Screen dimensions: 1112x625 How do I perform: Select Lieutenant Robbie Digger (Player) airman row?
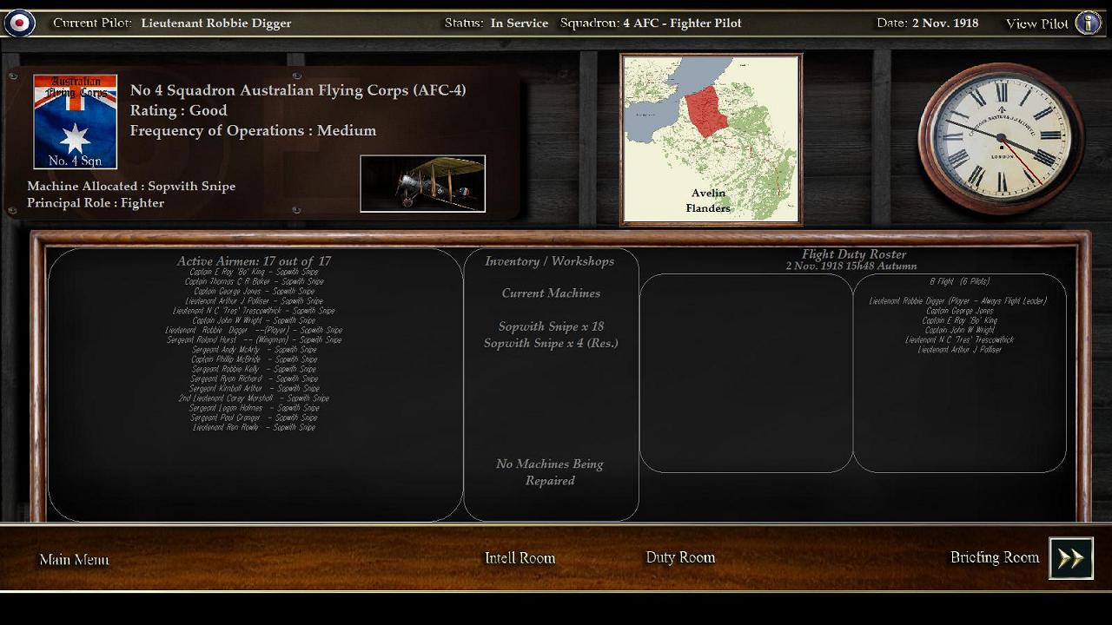(254, 330)
